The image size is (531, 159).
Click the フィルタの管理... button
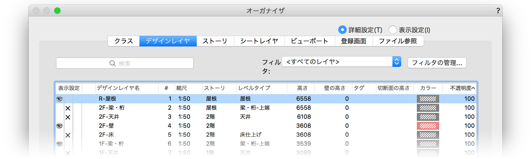tap(437, 63)
